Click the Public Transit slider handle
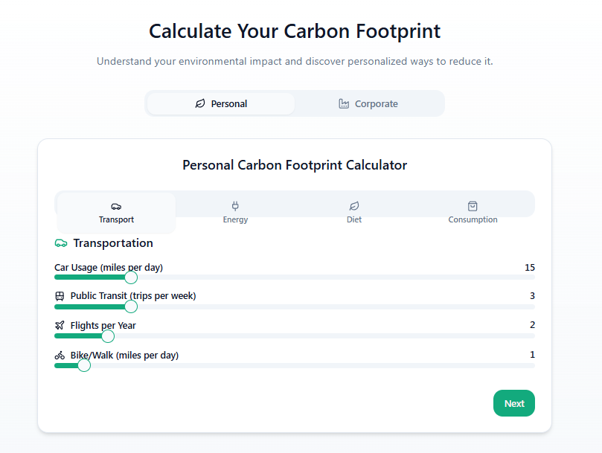Screen dimensions: 602x453 click(x=131, y=306)
